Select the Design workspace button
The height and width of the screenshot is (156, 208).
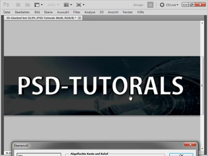[138, 5]
